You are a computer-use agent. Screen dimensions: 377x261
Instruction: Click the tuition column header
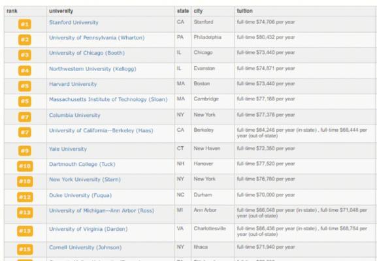245,11
